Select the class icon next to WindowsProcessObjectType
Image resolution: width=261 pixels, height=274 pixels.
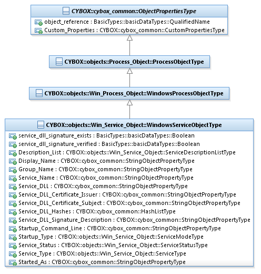39,93
